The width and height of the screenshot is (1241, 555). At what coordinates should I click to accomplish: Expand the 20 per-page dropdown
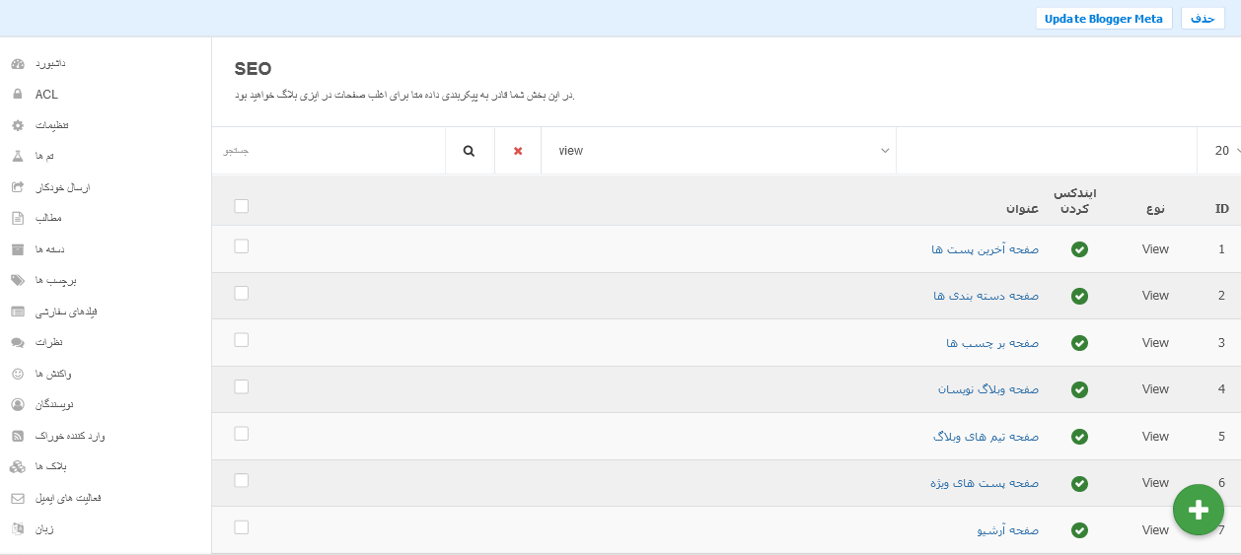point(1219,151)
